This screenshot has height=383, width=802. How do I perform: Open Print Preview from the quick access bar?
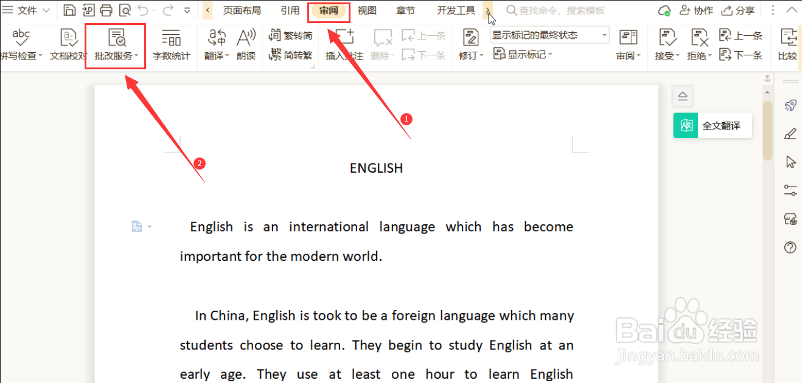[x=125, y=10]
